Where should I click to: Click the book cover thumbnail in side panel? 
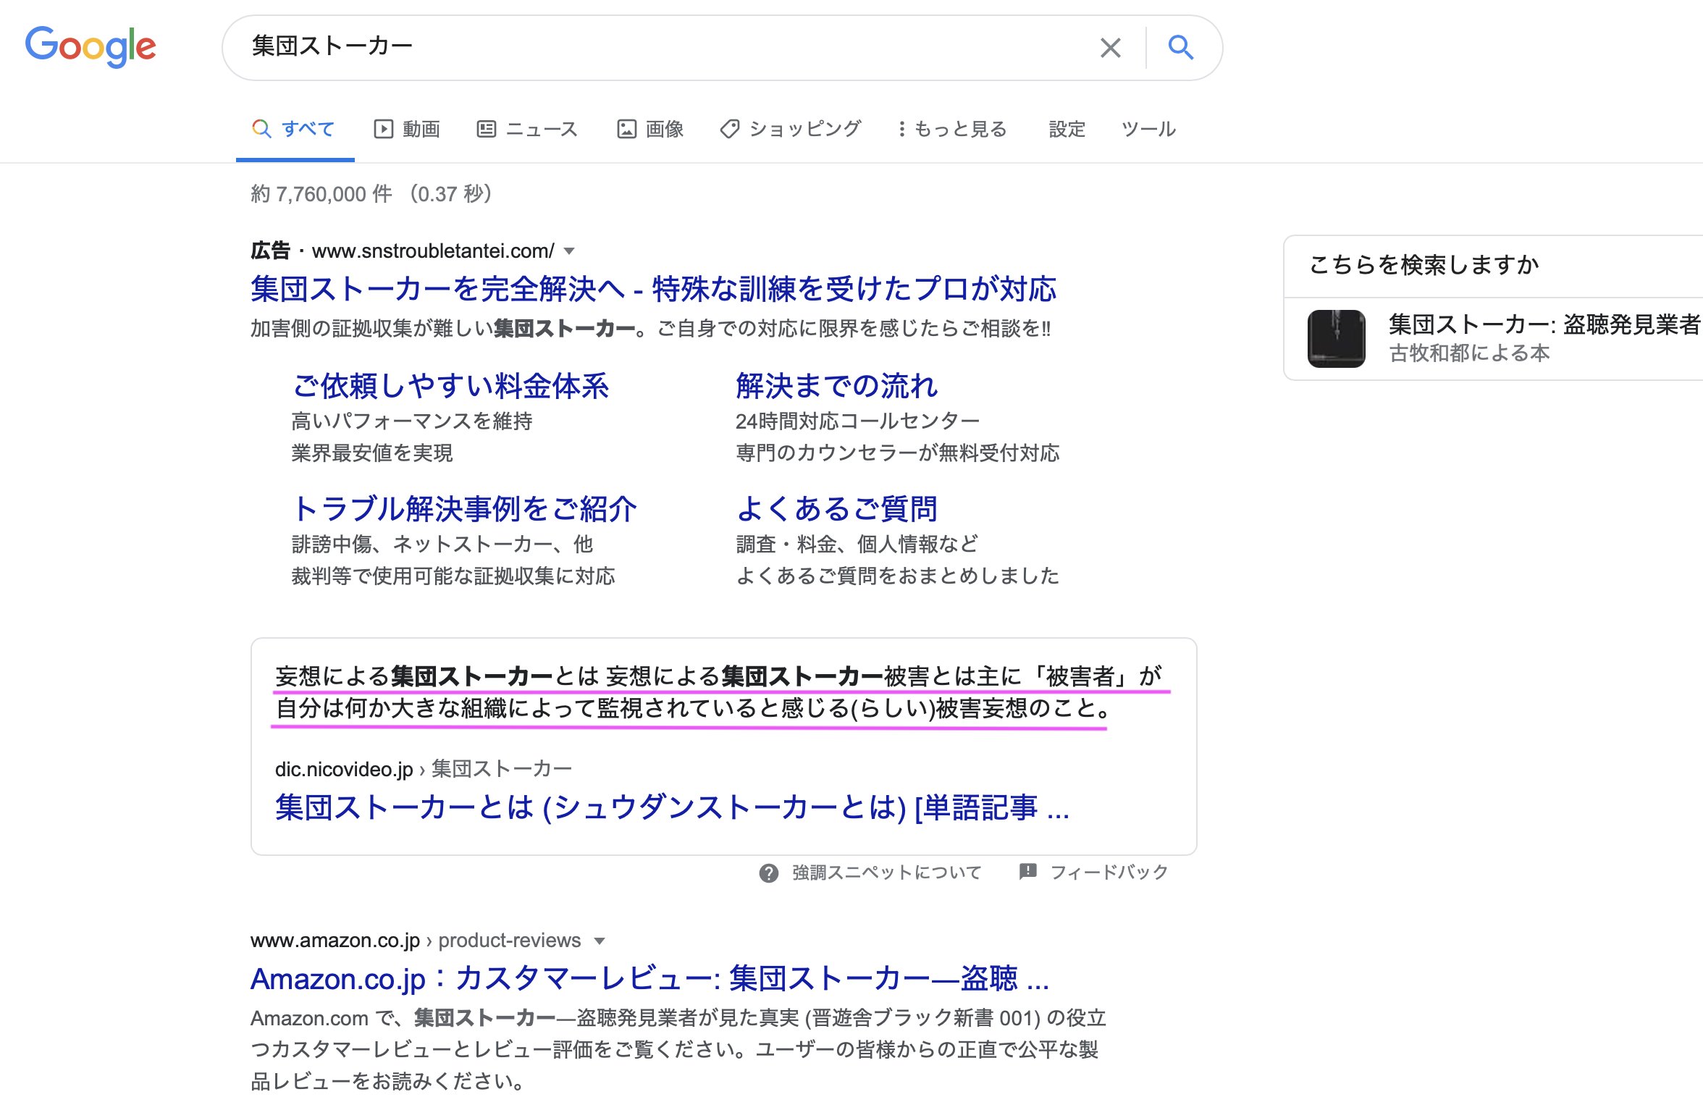pyautogui.click(x=1336, y=338)
